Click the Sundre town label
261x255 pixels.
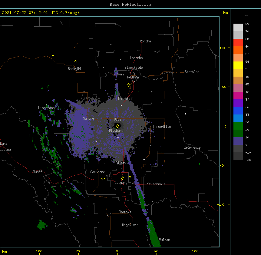click(88, 118)
